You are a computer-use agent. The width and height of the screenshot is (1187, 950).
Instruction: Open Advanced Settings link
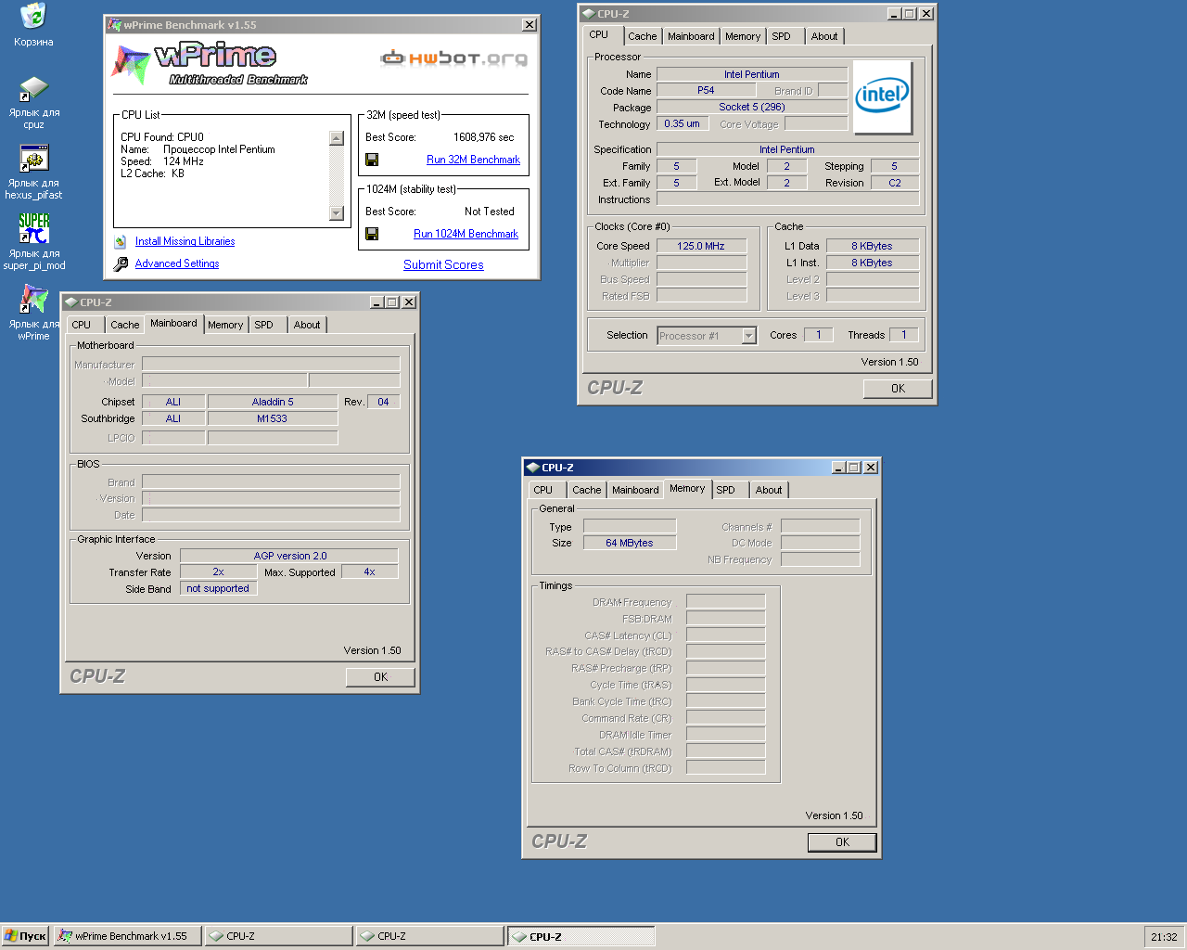[177, 263]
